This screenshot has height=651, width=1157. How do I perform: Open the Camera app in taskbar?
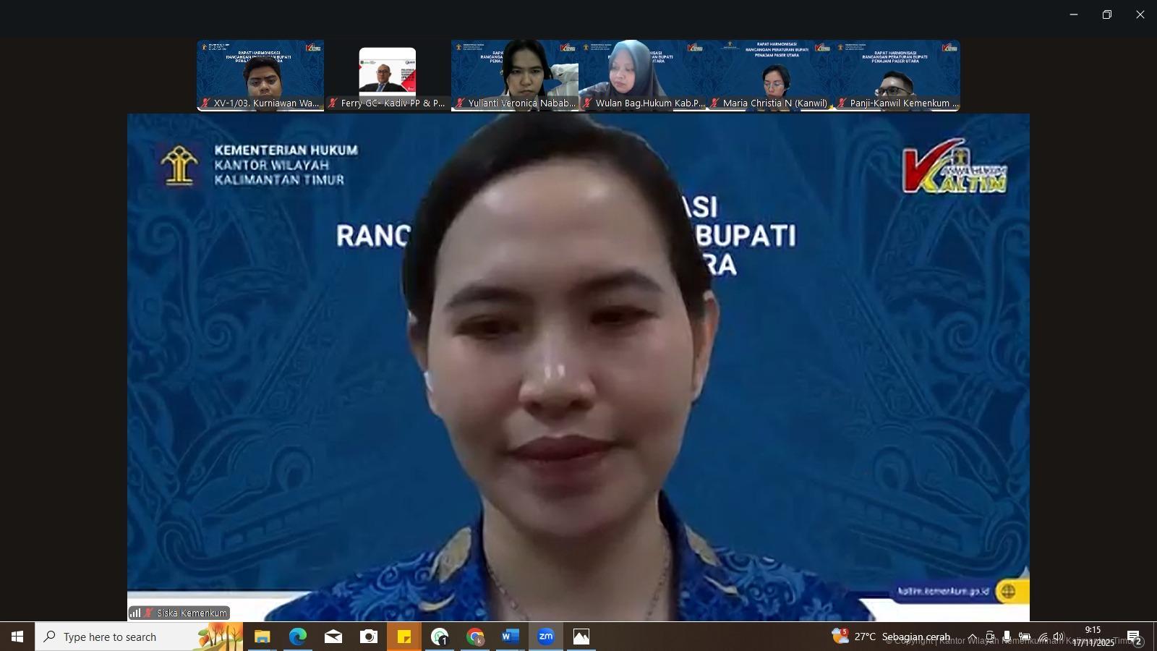[x=369, y=637]
